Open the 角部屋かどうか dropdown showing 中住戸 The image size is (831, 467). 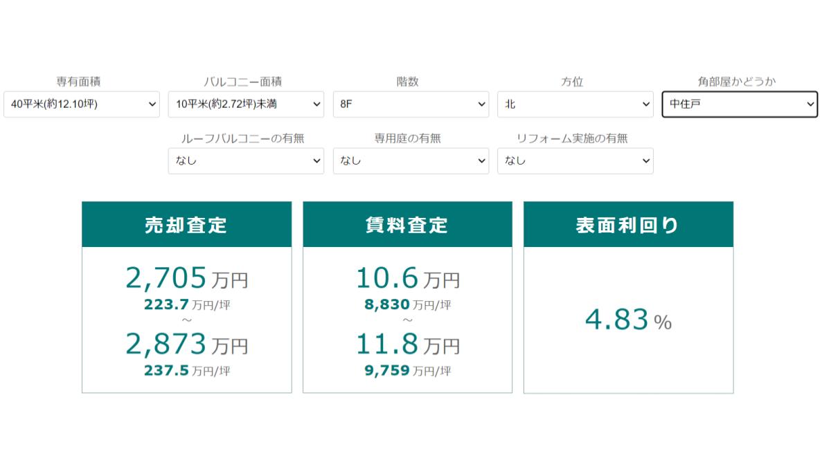pyautogui.click(x=740, y=104)
